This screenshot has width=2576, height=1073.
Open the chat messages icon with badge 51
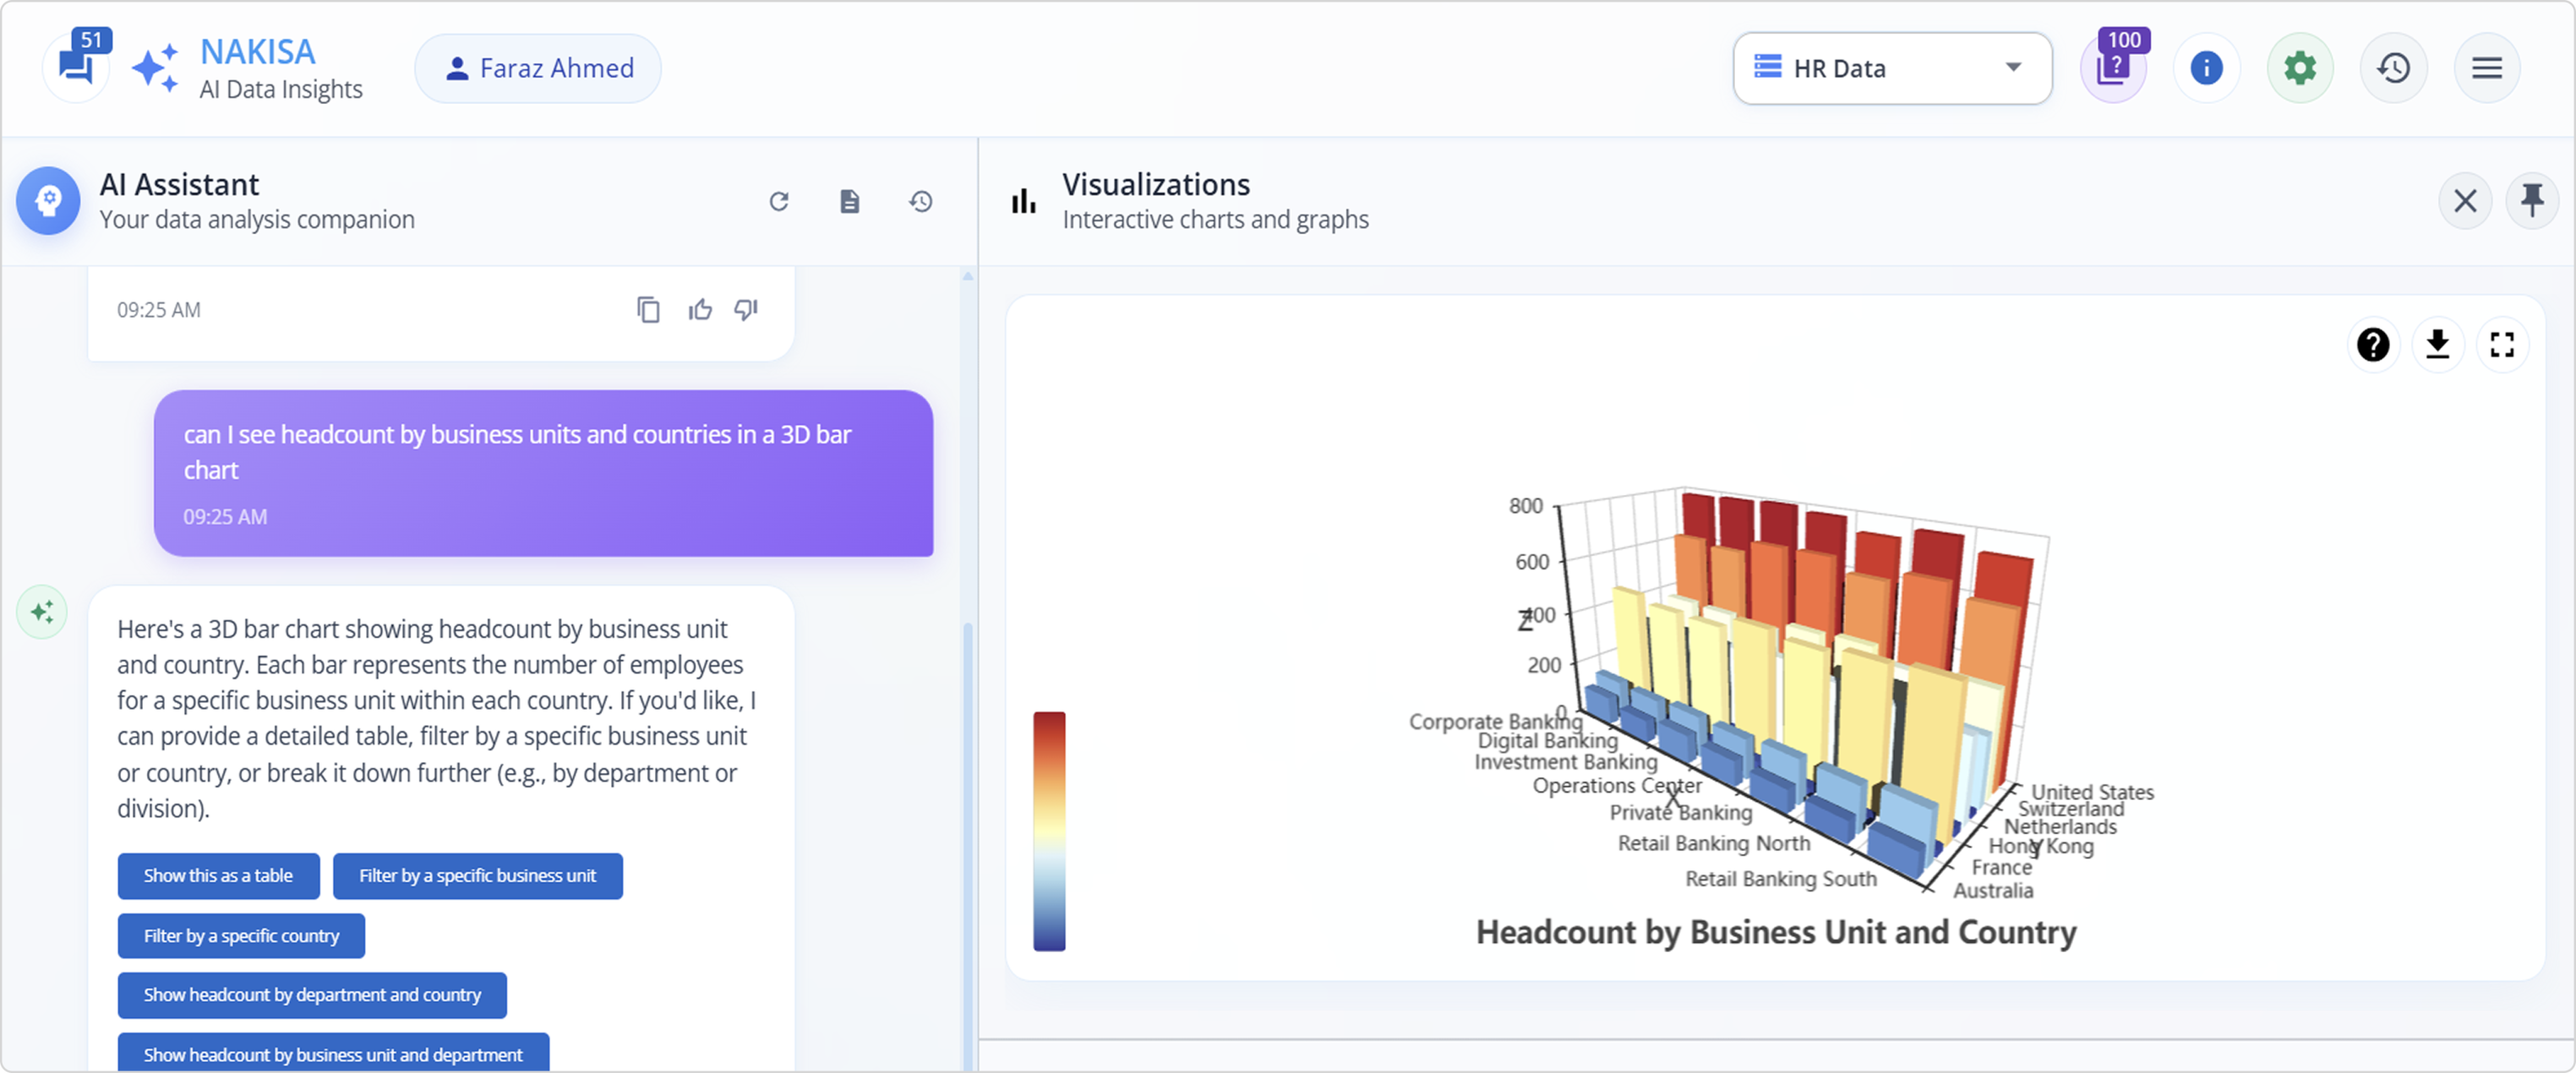(x=77, y=66)
